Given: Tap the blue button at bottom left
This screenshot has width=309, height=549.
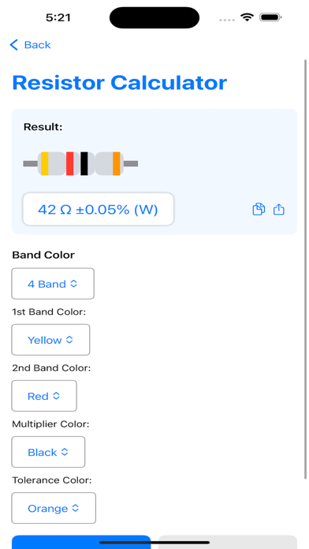Looking at the screenshot, I should tap(81, 542).
